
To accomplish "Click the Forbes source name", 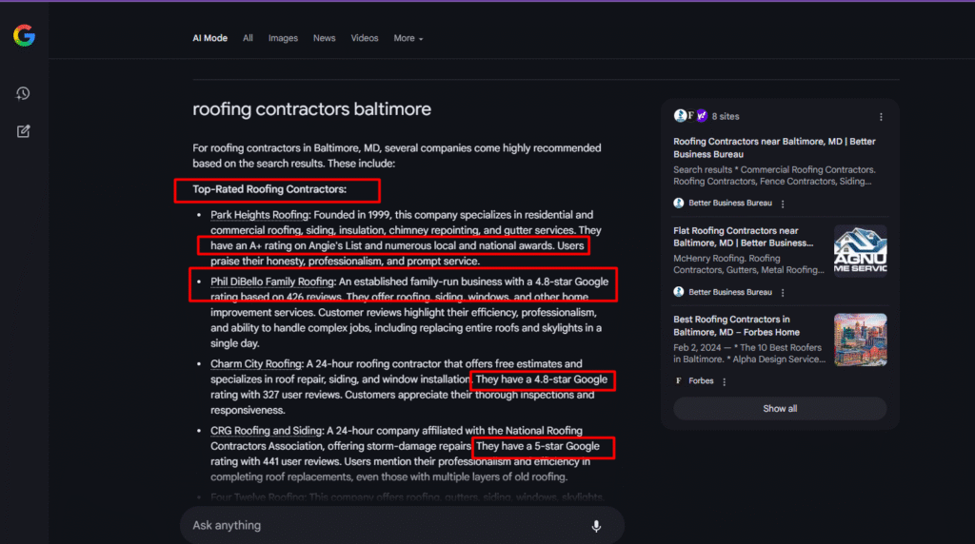I will (701, 381).
